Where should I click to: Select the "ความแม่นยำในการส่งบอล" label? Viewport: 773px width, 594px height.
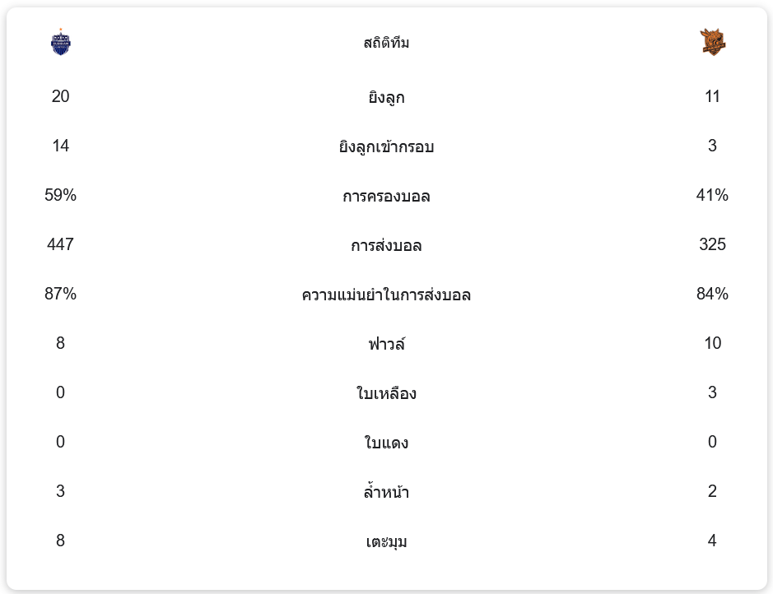tap(386, 295)
